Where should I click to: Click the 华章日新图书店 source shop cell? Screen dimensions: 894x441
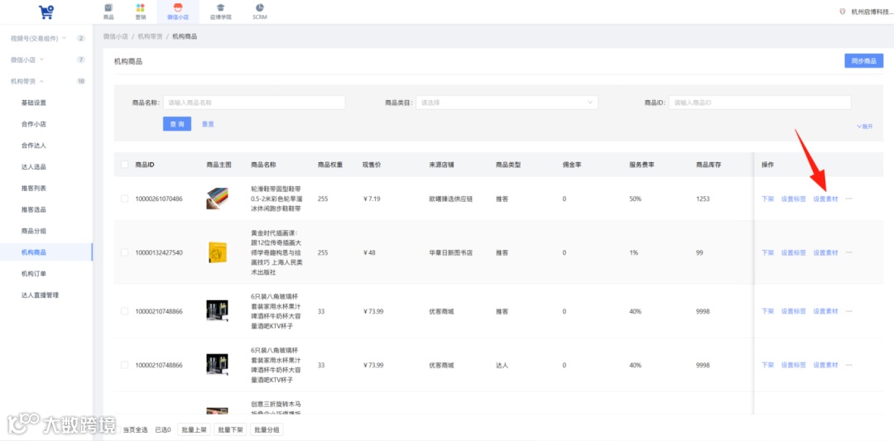pyautogui.click(x=451, y=252)
